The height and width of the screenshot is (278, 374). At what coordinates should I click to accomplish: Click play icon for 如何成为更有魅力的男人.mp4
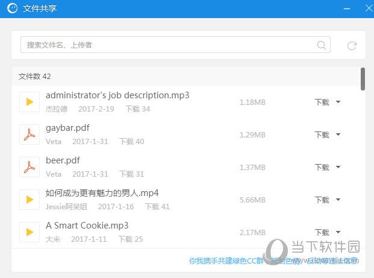pos(30,200)
